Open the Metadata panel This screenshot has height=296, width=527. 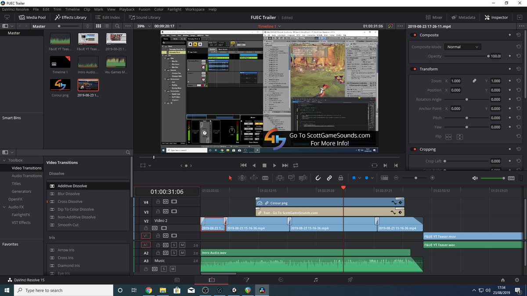pos(462,17)
